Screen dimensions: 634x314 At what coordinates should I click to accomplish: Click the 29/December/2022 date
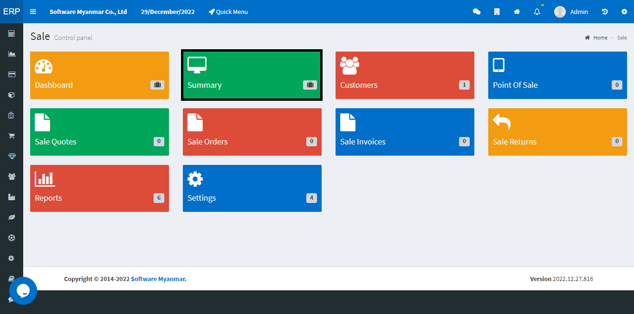168,12
